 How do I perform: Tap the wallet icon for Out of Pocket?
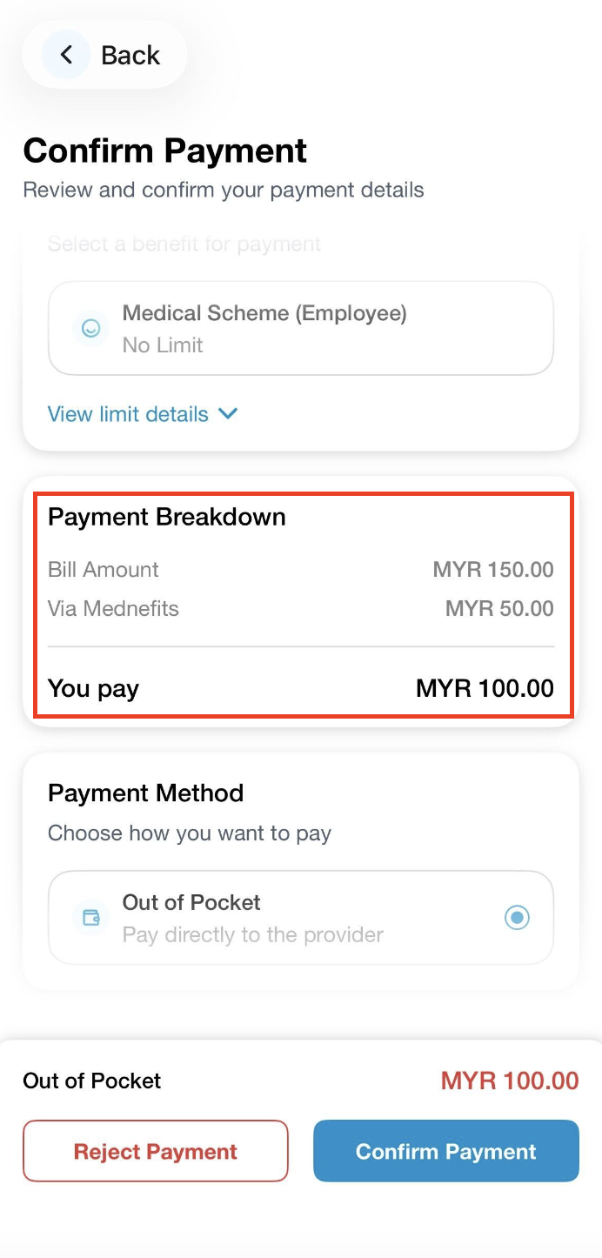90,917
